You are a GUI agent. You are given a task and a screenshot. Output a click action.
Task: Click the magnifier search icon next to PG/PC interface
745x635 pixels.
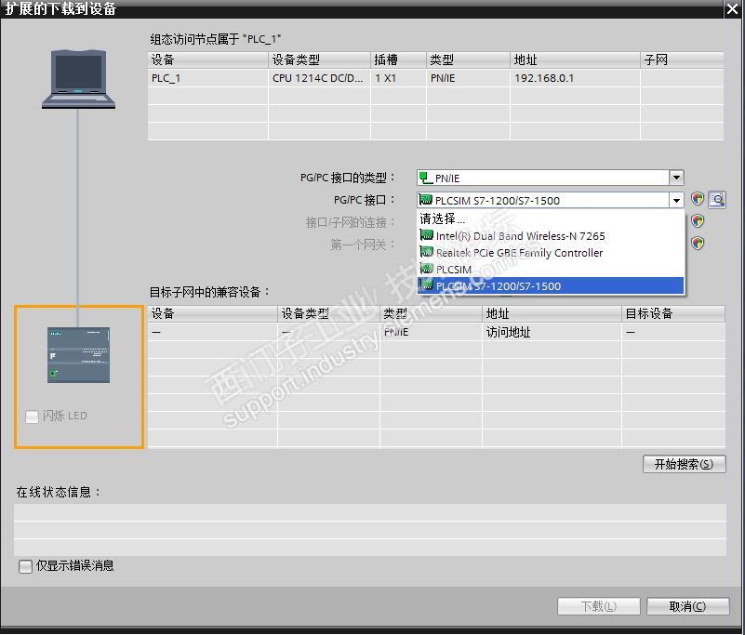pos(717,200)
